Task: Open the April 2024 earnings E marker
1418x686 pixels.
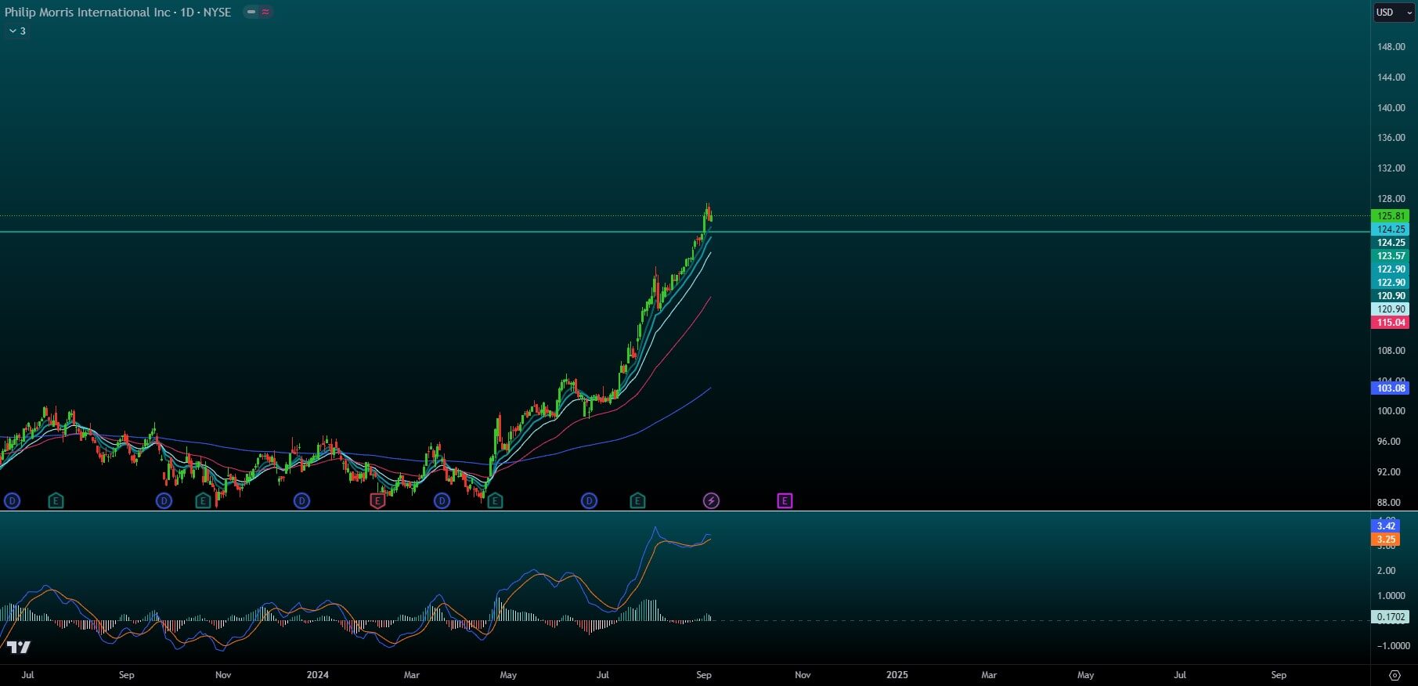Action: tap(495, 500)
